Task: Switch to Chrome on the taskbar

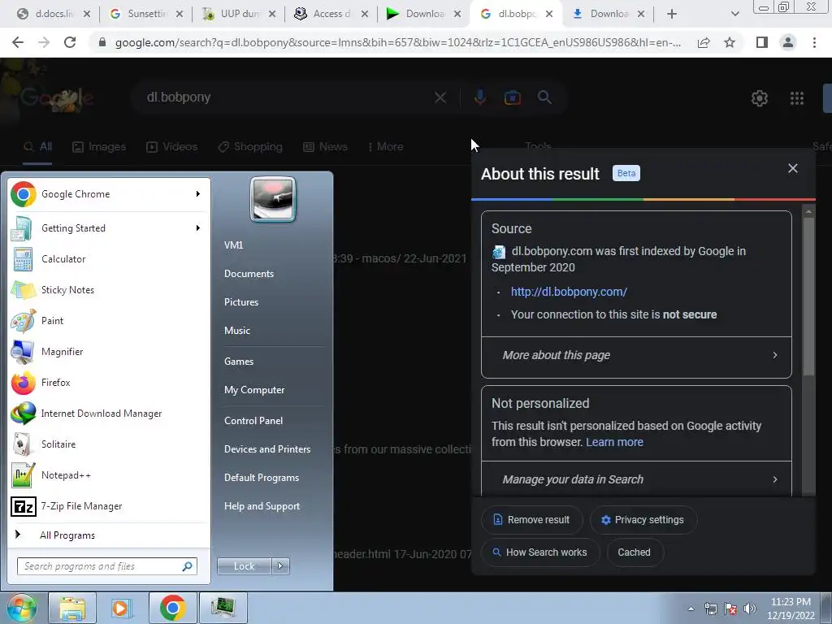Action: click(x=172, y=608)
